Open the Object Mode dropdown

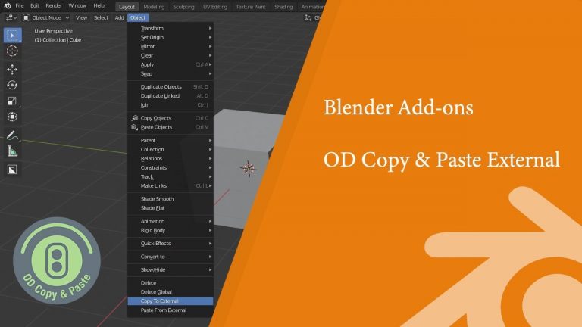click(44, 17)
